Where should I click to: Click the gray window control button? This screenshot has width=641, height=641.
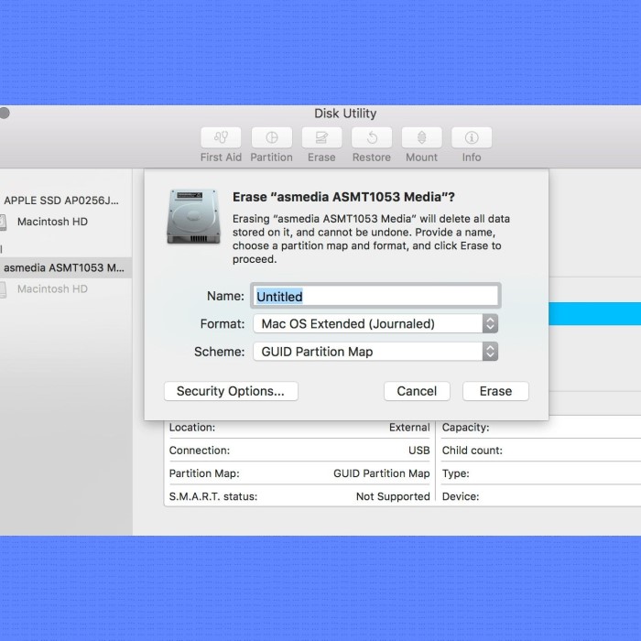click(4, 113)
